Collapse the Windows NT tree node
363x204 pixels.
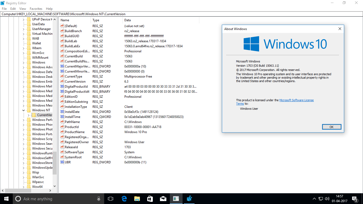pos(23,110)
